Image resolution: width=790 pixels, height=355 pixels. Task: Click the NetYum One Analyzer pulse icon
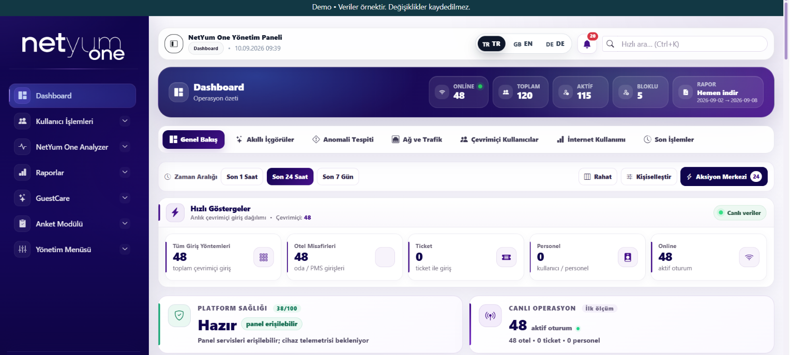[x=22, y=147]
